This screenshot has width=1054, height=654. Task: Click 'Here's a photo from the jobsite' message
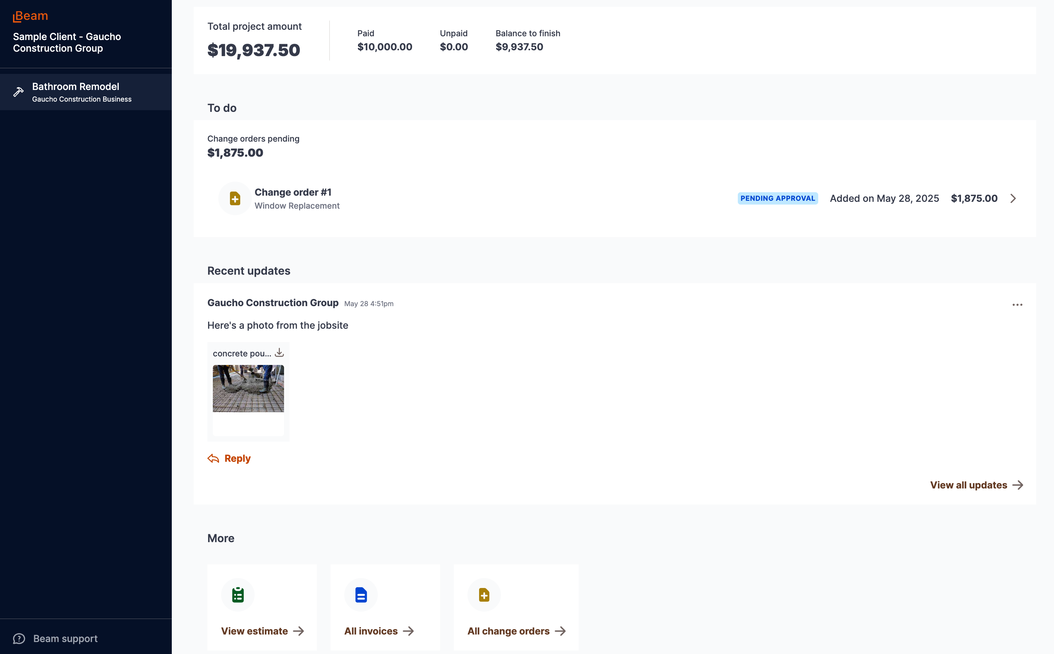(x=278, y=325)
